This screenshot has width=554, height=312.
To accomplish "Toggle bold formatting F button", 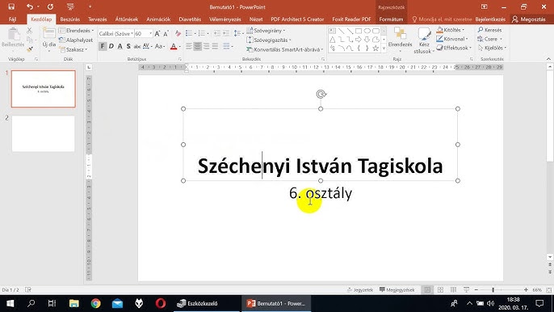I will click(x=103, y=46).
